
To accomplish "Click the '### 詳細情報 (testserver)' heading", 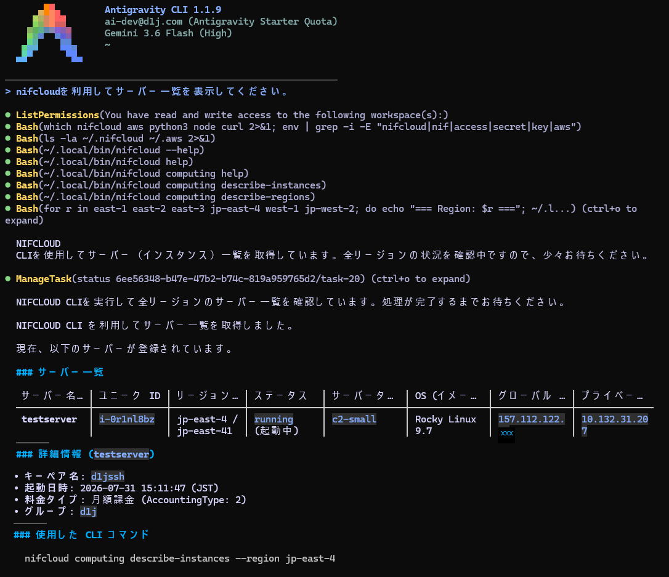I will [x=86, y=454].
